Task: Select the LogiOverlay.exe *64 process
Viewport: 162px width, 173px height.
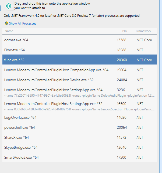Action: (x=80, y=117)
